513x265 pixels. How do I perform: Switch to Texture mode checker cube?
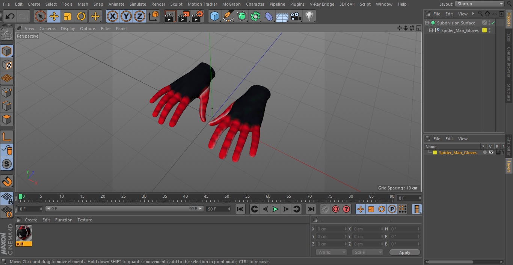point(7,65)
